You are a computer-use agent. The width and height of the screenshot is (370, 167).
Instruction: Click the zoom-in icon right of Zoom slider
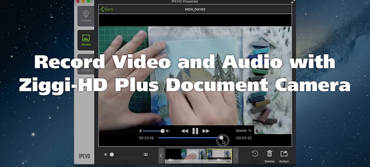(146, 154)
